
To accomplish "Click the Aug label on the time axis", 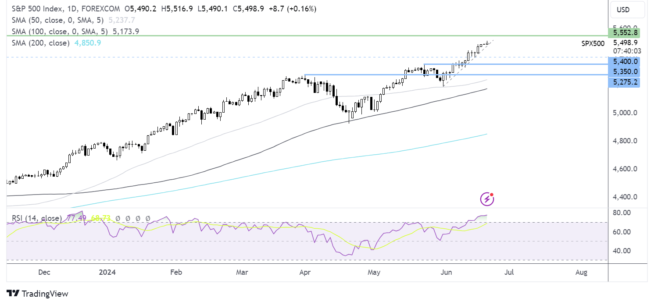I will pyautogui.click(x=581, y=273).
